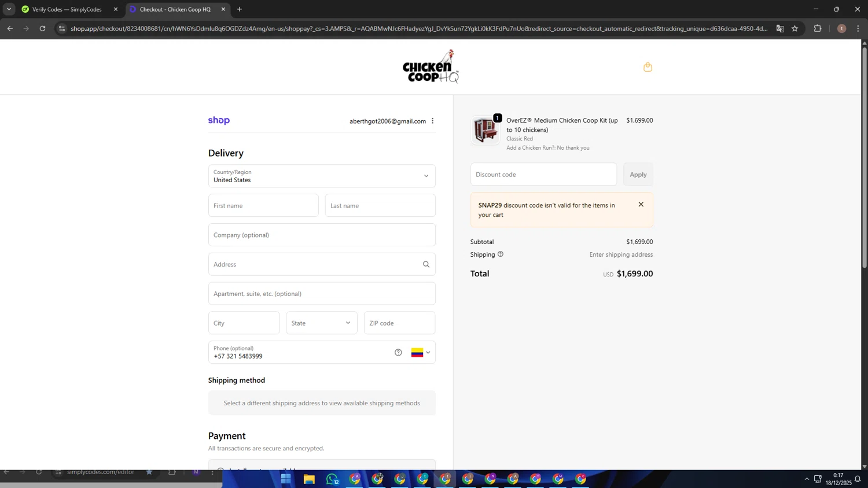
Task: Focus the ZIP code field
Action: click(399, 323)
